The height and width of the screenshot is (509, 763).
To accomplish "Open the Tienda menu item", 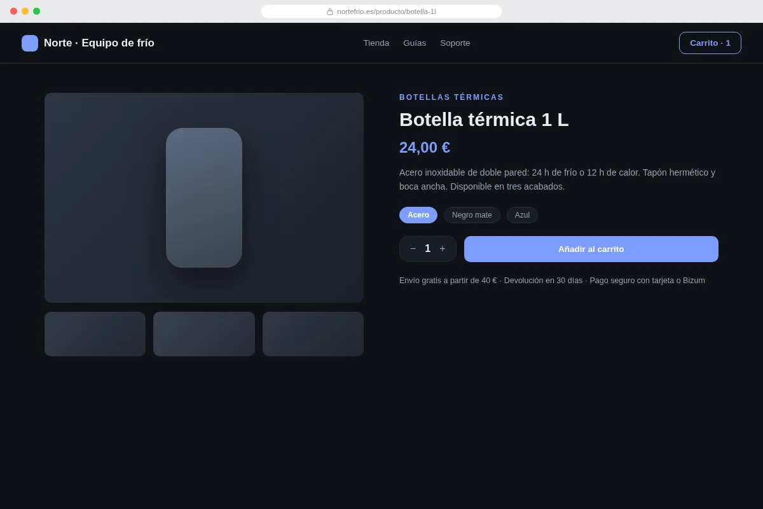I will point(376,43).
